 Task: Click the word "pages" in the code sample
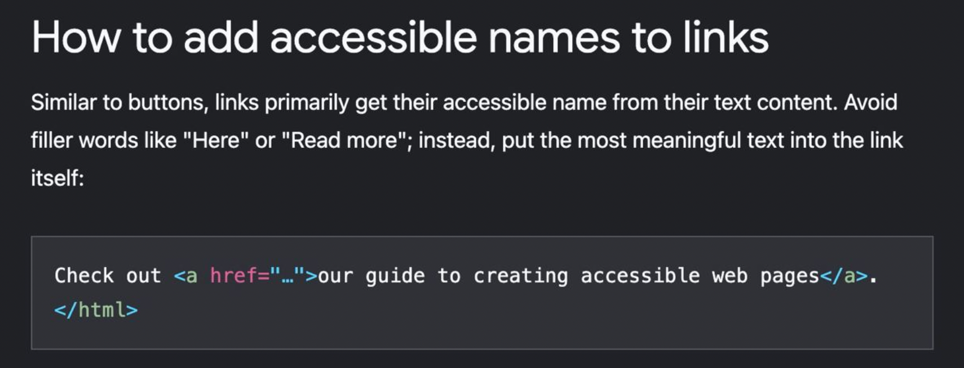[x=789, y=276]
